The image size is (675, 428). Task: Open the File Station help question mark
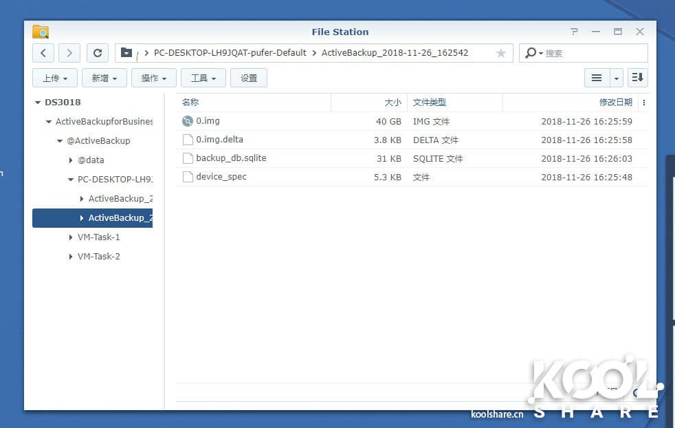tap(575, 32)
